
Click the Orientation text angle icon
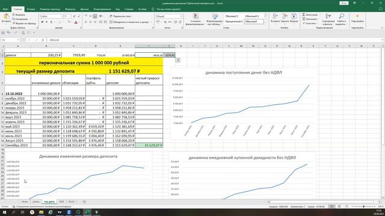tap(101, 16)
